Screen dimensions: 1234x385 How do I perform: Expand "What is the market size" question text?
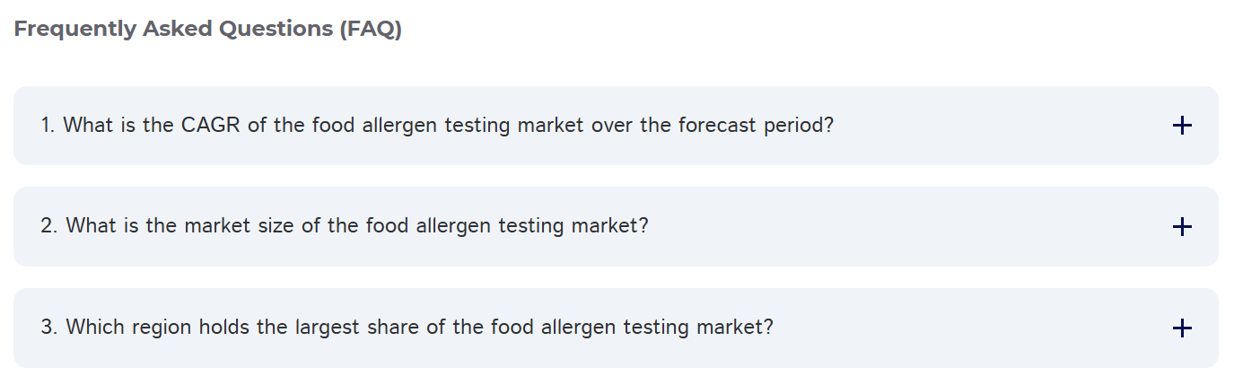345,225
